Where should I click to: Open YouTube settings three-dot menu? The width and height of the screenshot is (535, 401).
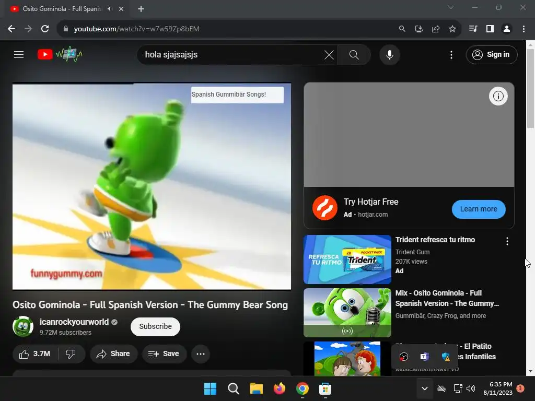click(451, 54)
